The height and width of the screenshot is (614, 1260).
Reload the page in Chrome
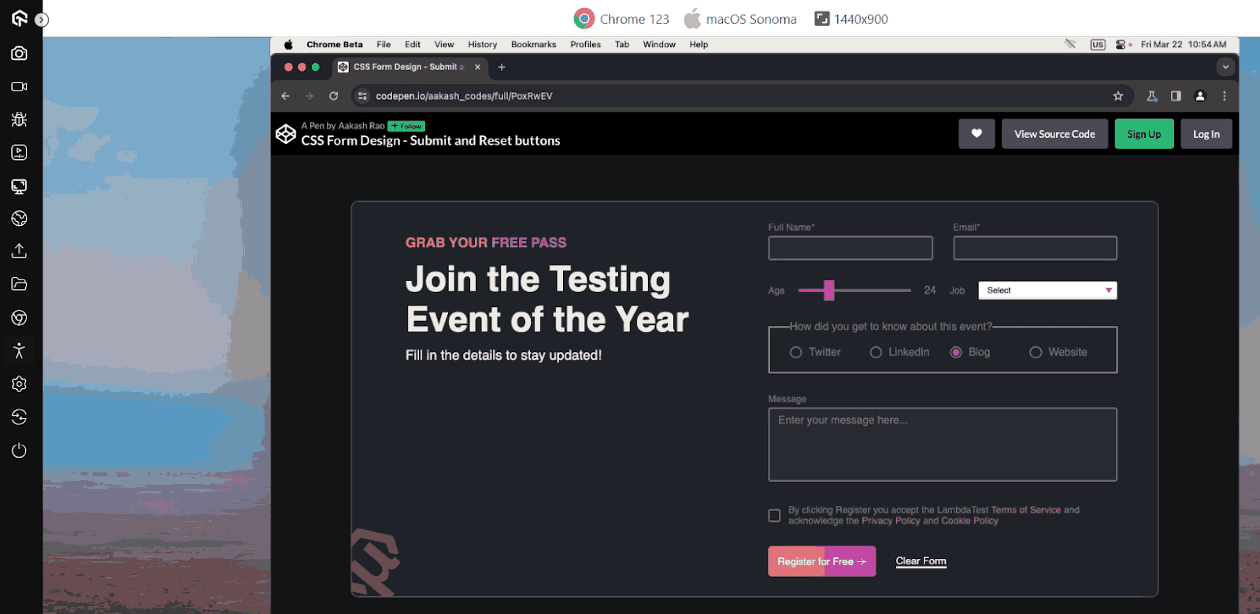point(334,96)
